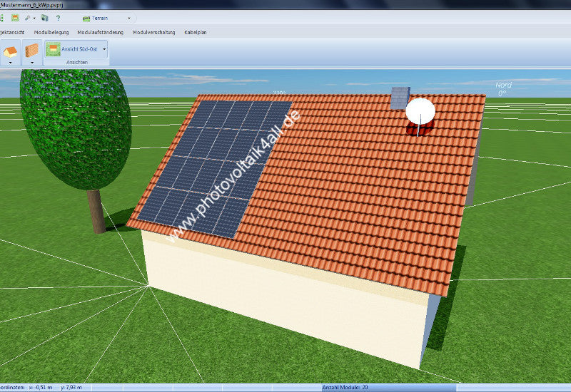Click the brick wall icon in ribbon

pos(31,50)
